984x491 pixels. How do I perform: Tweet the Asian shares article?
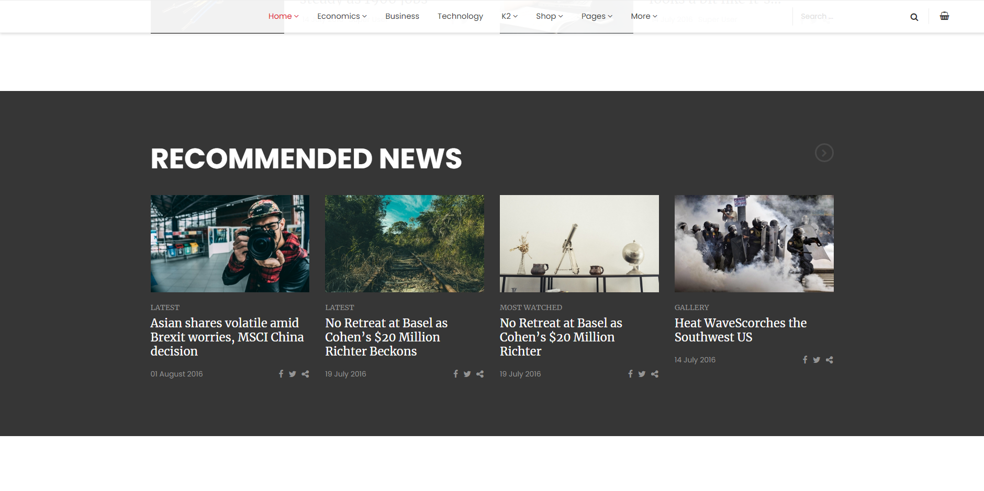point(293,374)
